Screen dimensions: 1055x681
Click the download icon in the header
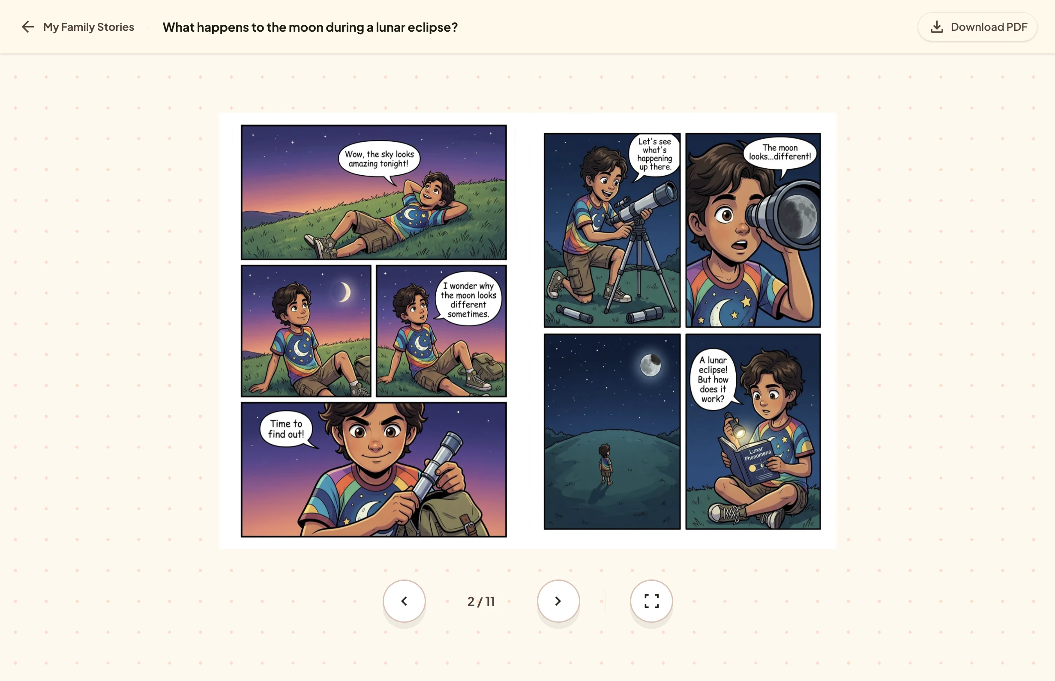pyautogui.click(x=937, y=27)
